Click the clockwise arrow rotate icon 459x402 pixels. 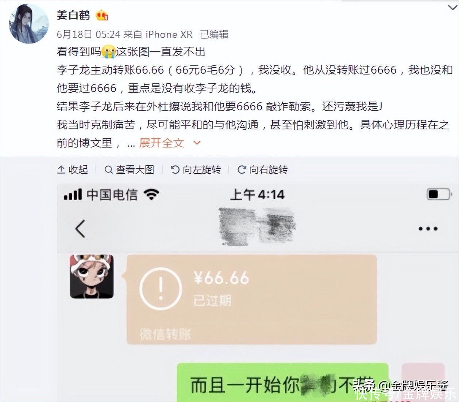(242, 170)
